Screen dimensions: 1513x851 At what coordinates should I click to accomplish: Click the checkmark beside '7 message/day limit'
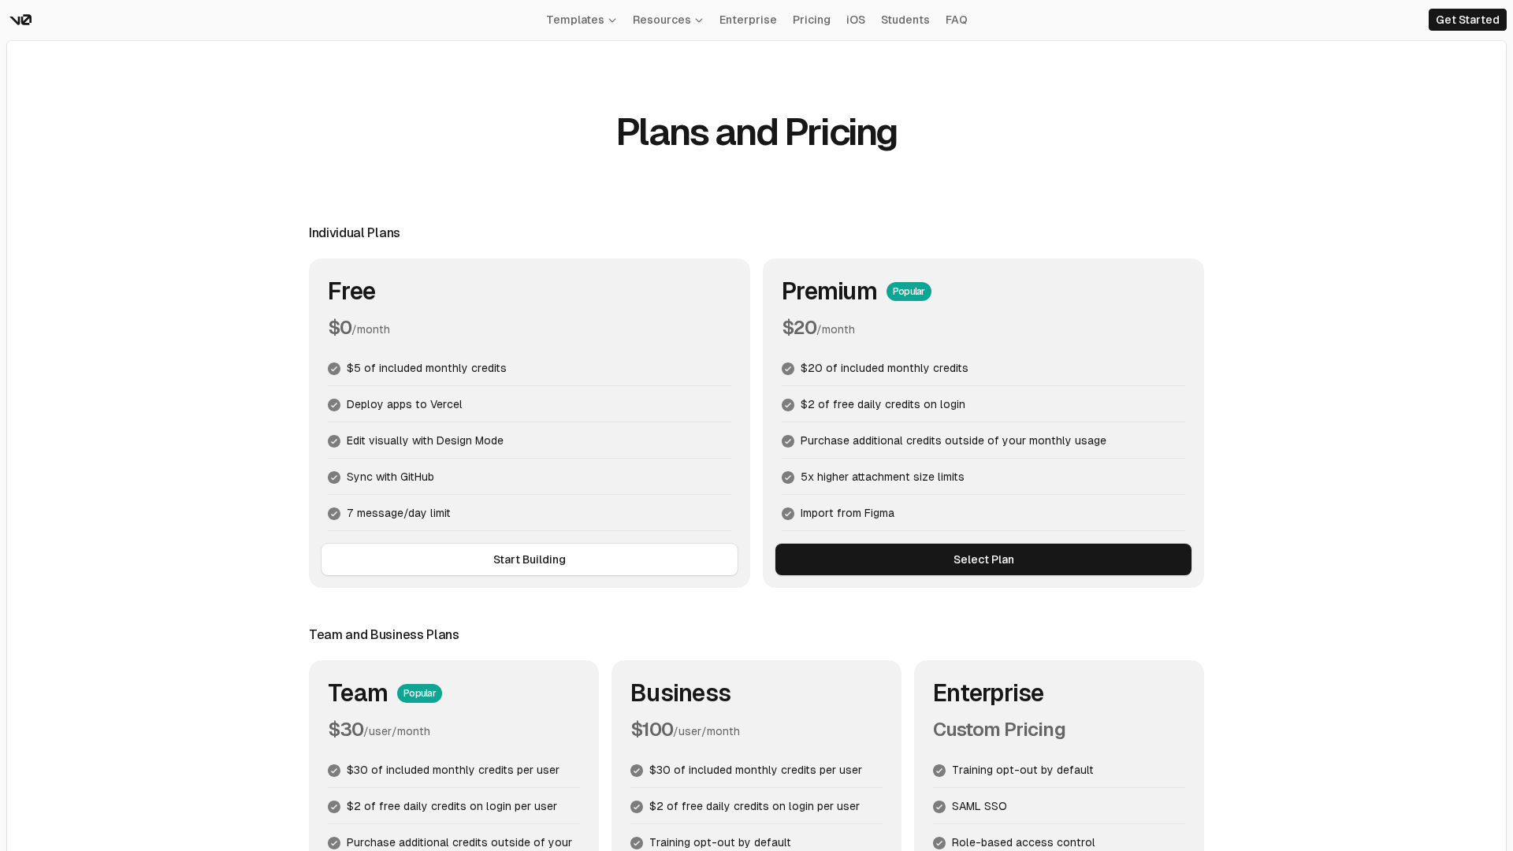coord(334,514)
